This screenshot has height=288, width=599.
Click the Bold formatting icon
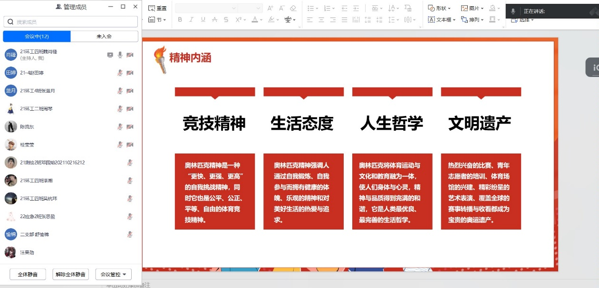tap(180, 19)
